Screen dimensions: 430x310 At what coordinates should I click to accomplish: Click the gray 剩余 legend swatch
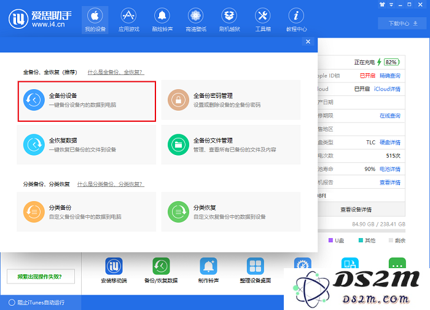click(x=391, y=240)
